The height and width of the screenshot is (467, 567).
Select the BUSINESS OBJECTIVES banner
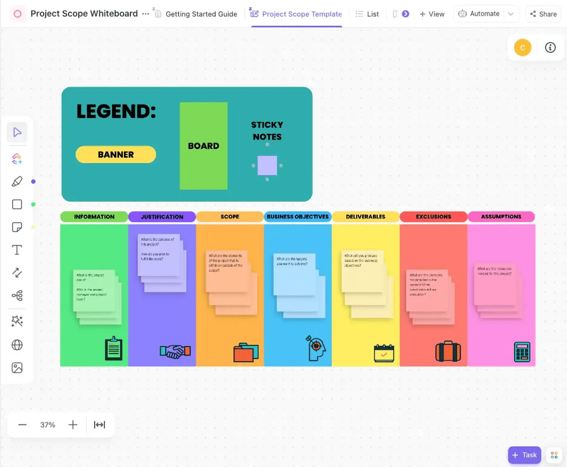tap(298, 216)
